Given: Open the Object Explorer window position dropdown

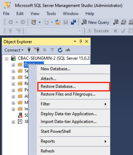Looking at the screenshot, I should [x=75, y=42].
